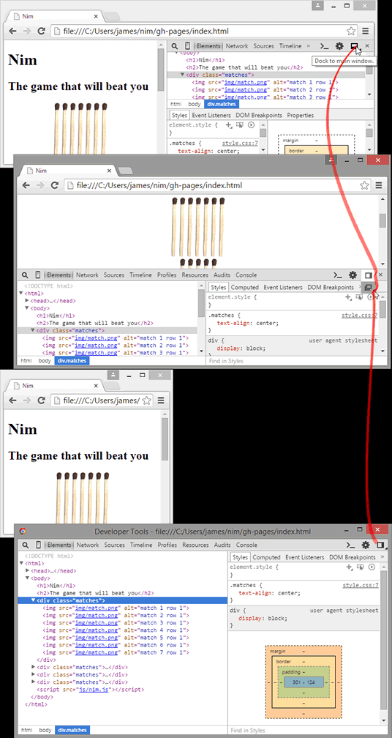The width and height of the screenshot is (392, 738).
Task: Show console drawer in top window DevTools
Action: 324,46
